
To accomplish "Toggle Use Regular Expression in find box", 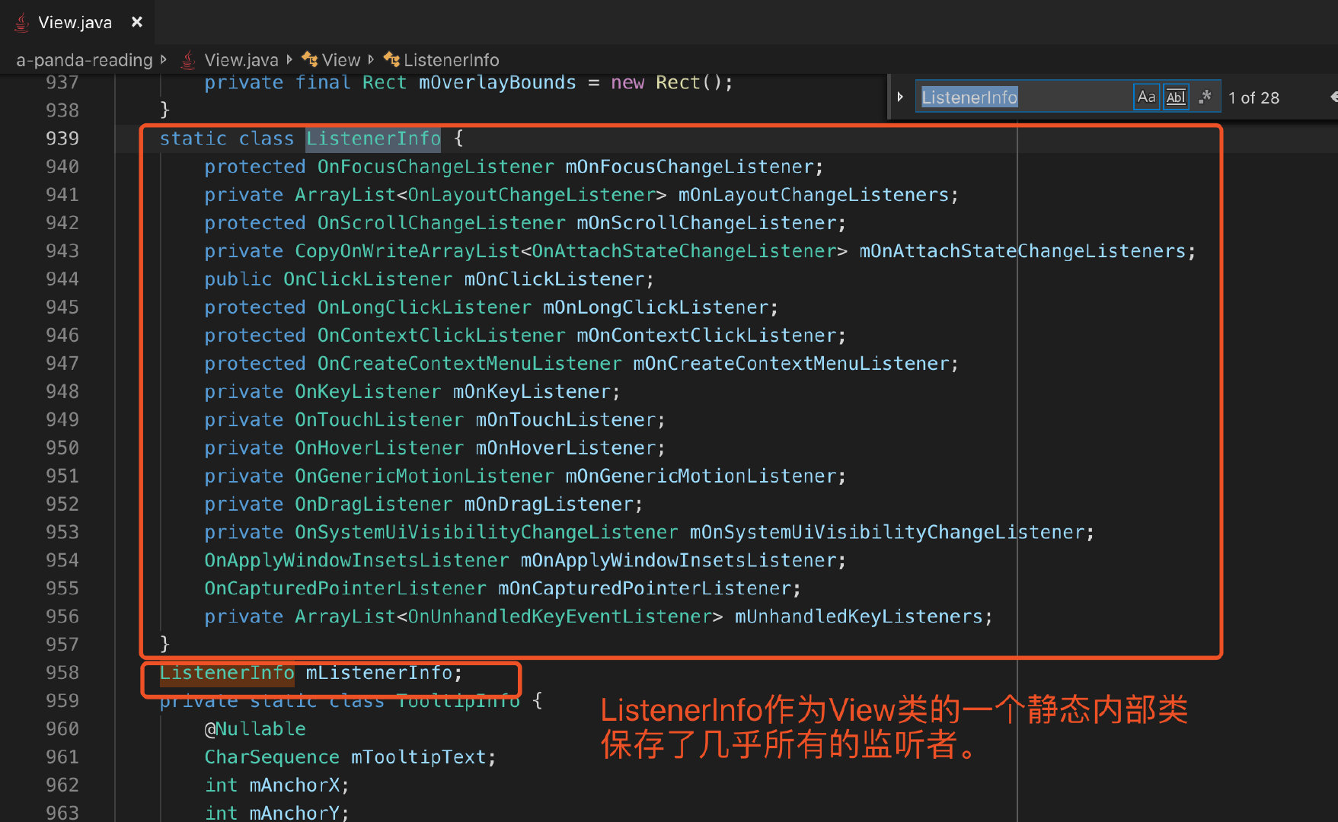I will point(1205,97).
